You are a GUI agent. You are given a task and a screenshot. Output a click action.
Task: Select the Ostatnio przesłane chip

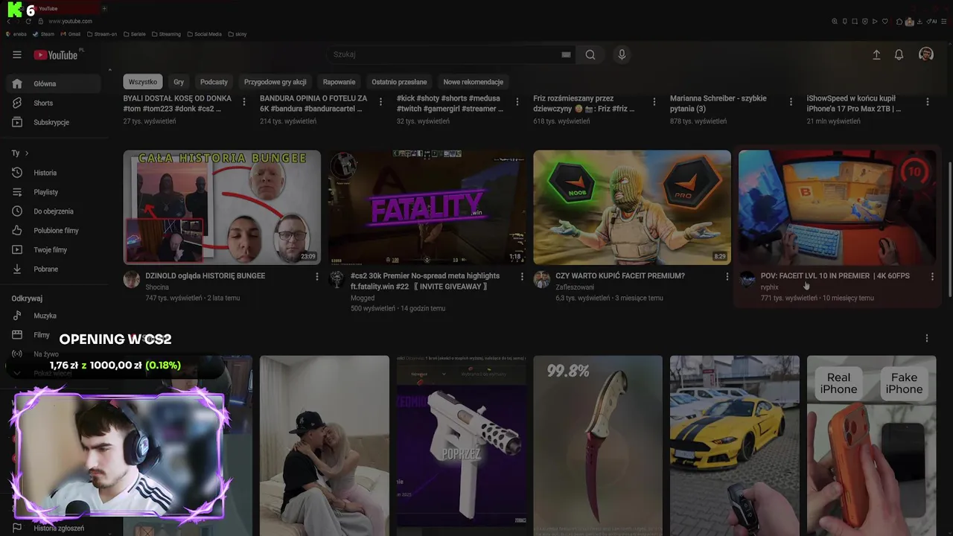[399, 82]
